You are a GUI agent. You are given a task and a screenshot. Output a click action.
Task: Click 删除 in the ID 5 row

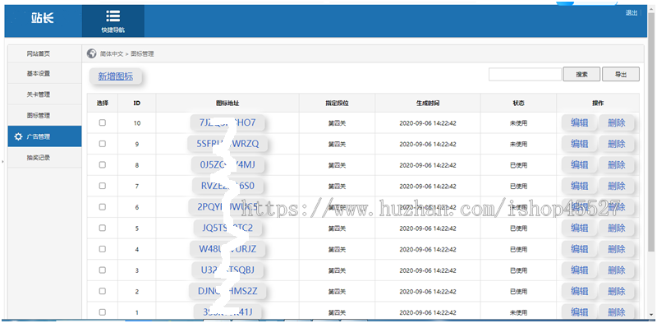point(617,228)
